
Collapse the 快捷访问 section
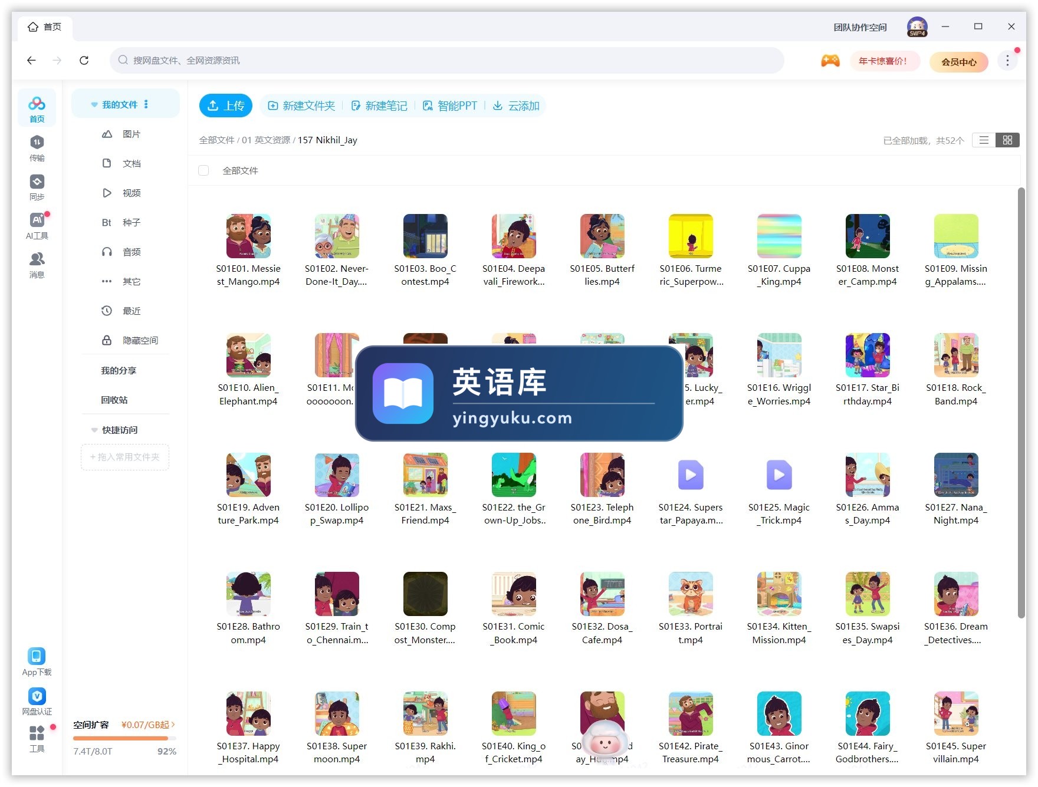tap(94, 430)
